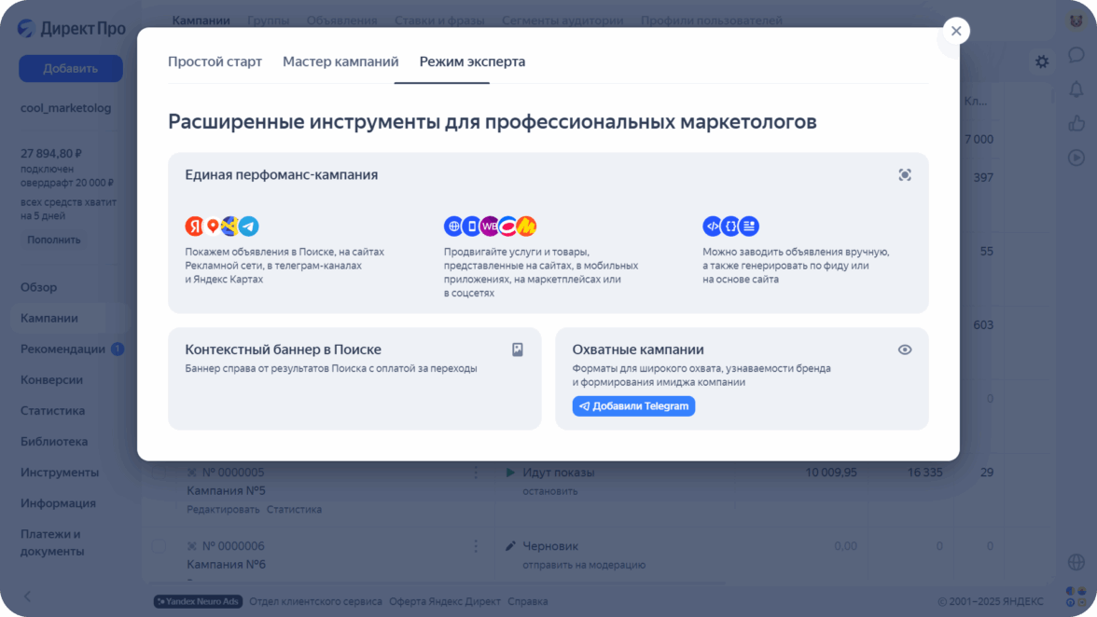Click the Кампании top tab

click(201, 21)
